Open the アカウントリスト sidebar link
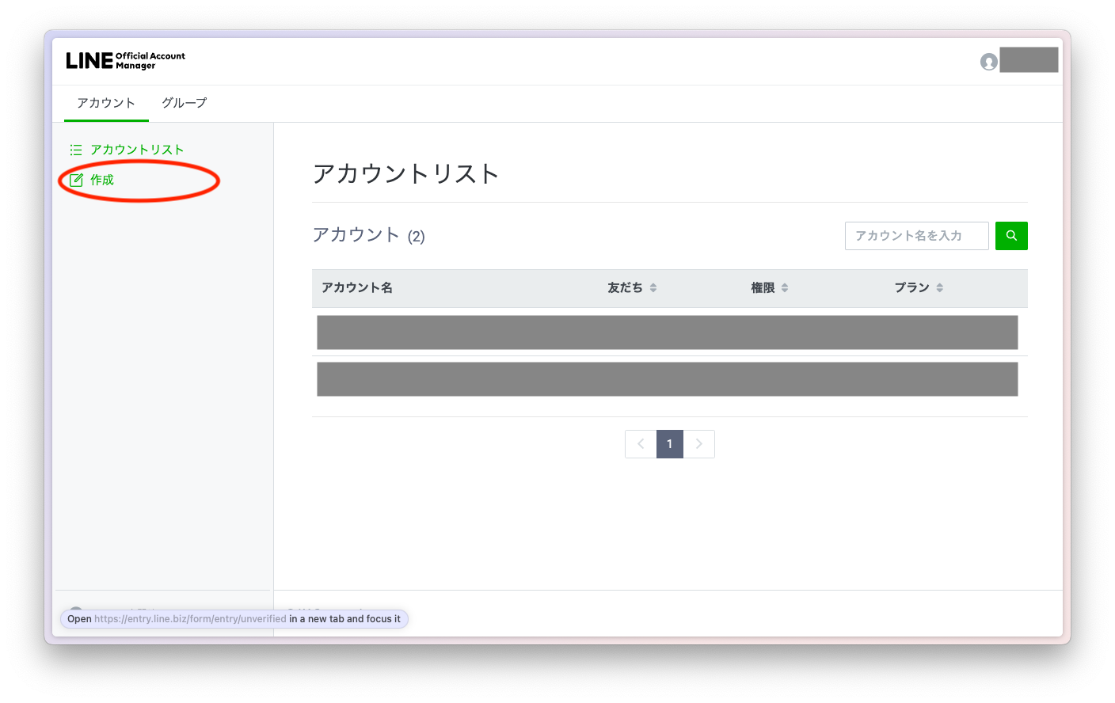 [x=135, y=149]
